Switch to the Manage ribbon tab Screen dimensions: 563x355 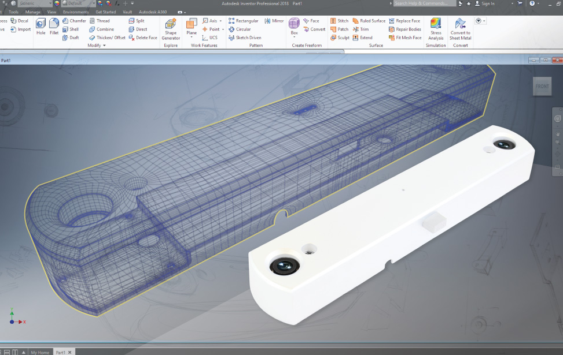(33, 12)
